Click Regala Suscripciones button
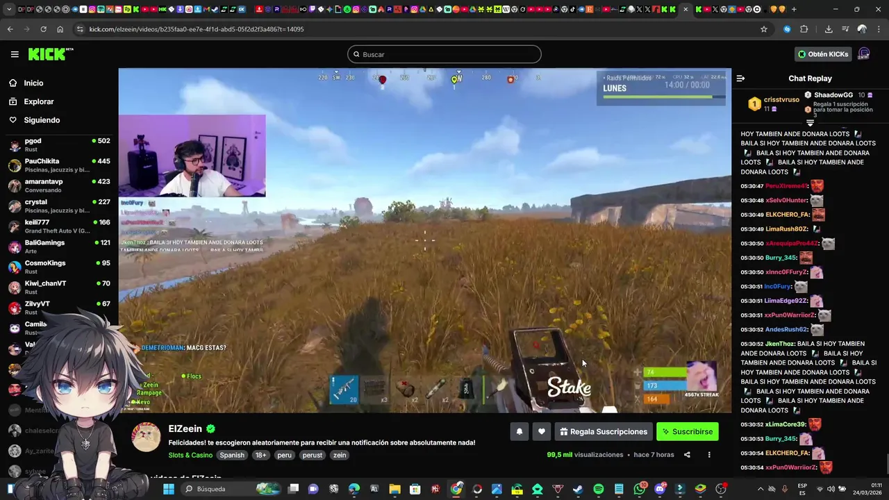 604,431
